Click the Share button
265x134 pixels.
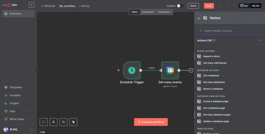(193, 6)
